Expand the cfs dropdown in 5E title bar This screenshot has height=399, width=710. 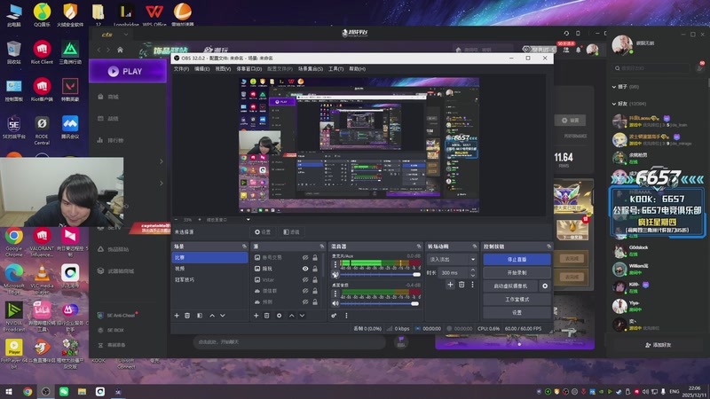126,35
